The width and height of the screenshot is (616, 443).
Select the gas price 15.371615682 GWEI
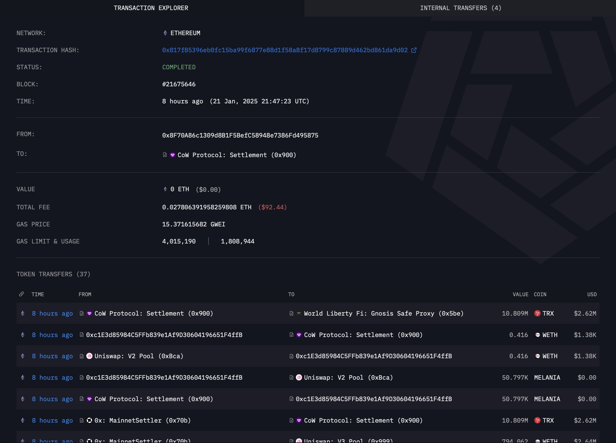[194, 224]
